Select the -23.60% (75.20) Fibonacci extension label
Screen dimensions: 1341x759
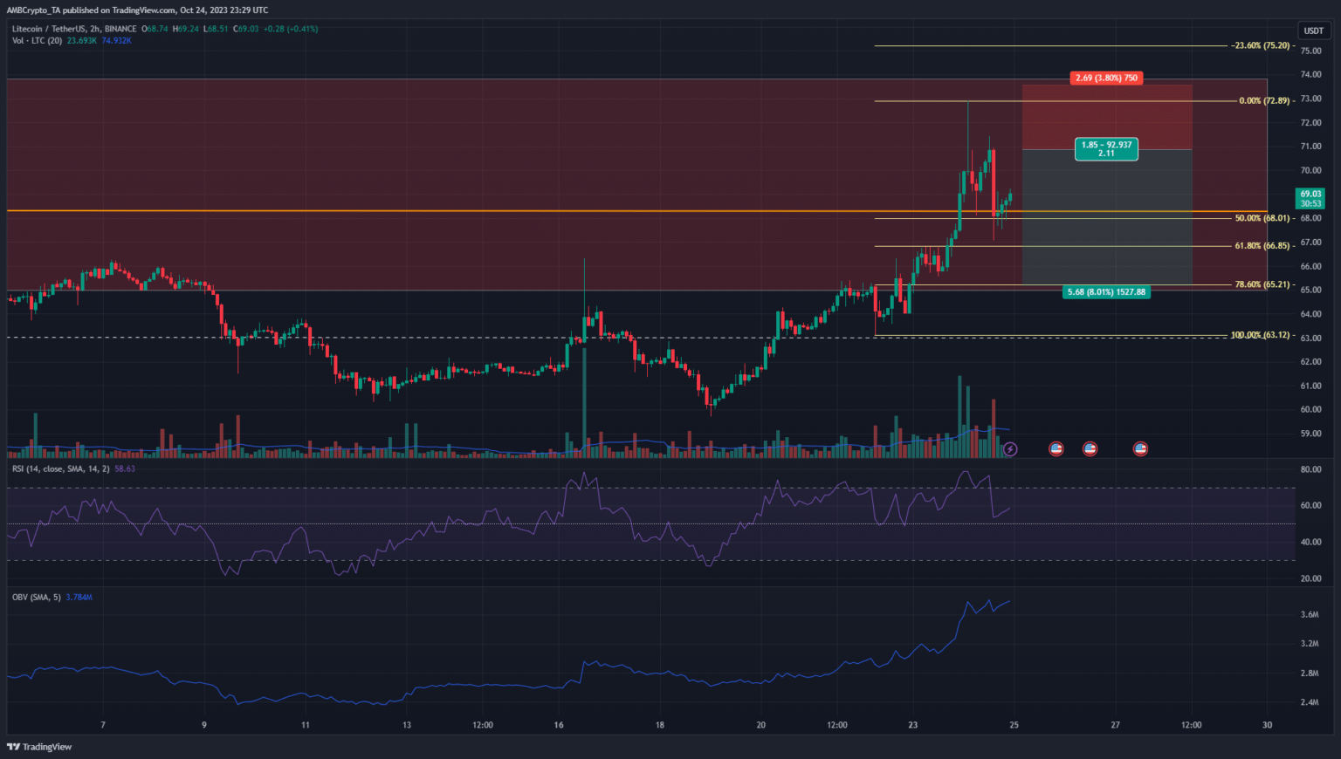pyautogui.click(x=1261, y=45)
